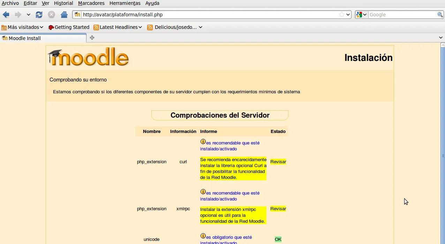
Task: Open the search engine selector dropdown
Action: (362, 15)
